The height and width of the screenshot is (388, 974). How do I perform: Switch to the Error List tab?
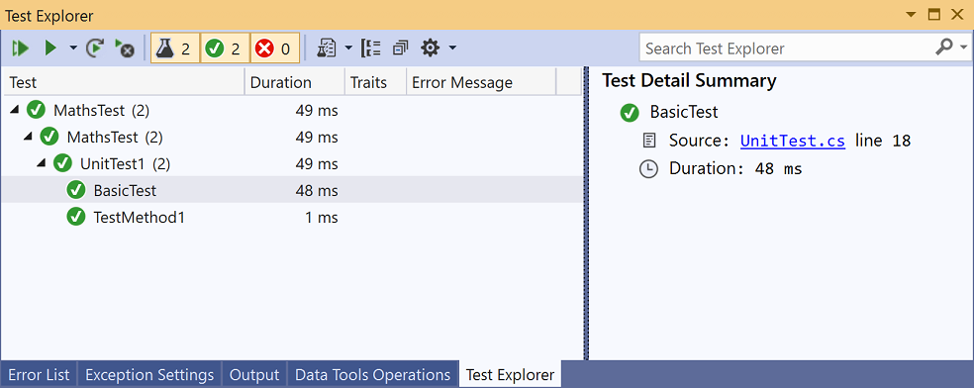pyautogui.click(x=39, y=375)
